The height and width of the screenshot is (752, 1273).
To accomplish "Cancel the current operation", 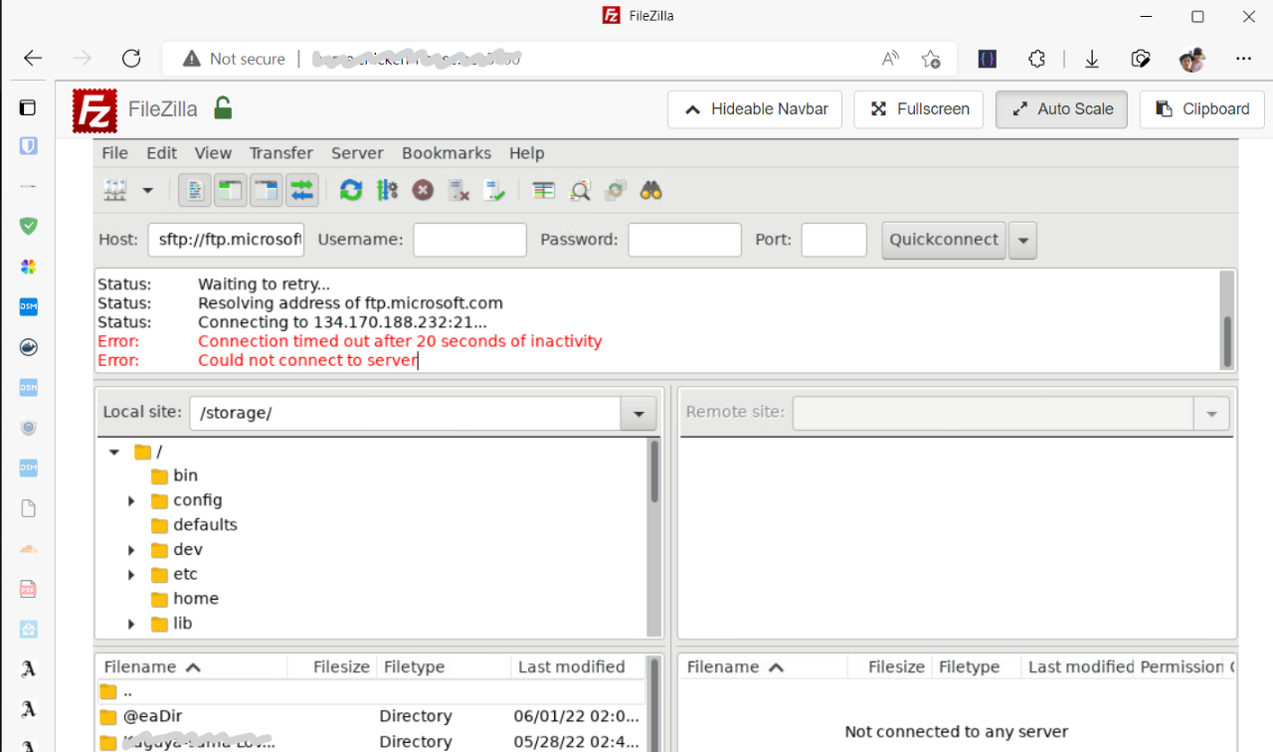I will [x=423, y=190].
